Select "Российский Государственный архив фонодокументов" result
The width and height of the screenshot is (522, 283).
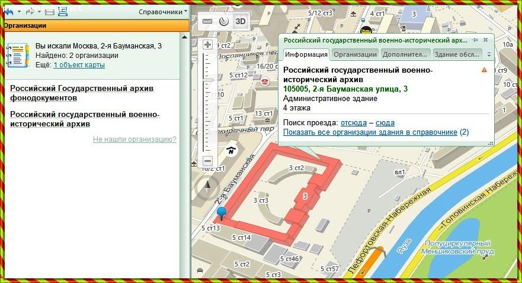tap(82, 93)
